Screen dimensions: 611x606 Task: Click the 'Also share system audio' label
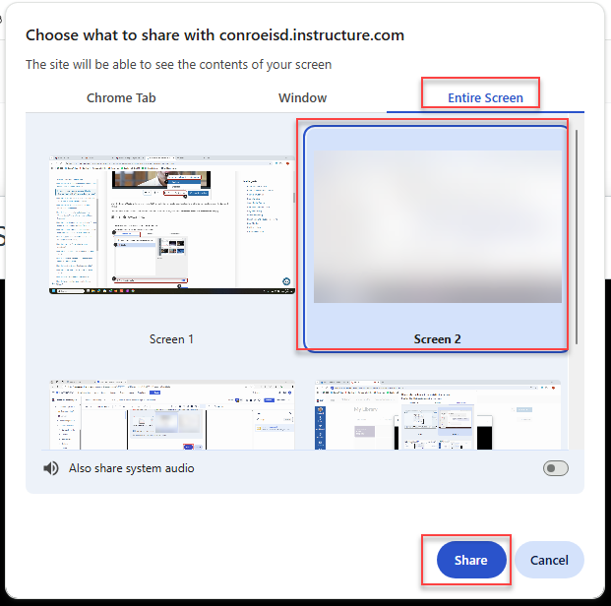[x=131, y=468]
